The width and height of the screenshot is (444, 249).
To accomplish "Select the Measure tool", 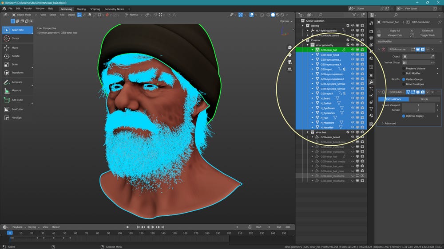I will tap(17, 90).
